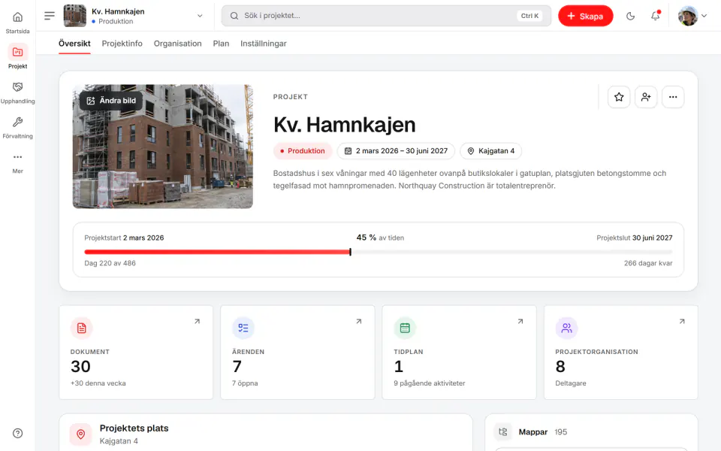Click the Ärenden checklist icon
This screenshot has height=451, width=721.
click(243, 328)
